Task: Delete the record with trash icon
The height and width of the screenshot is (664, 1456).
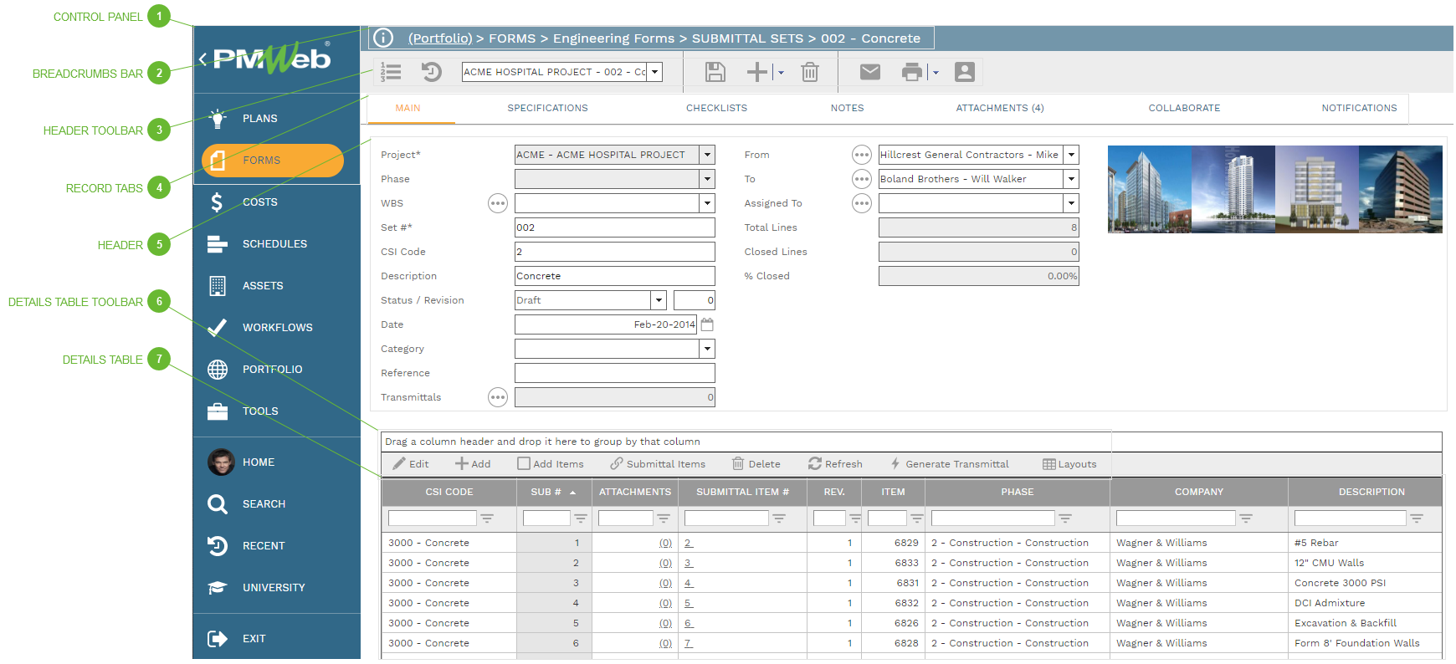Action: tap(810, 72)
